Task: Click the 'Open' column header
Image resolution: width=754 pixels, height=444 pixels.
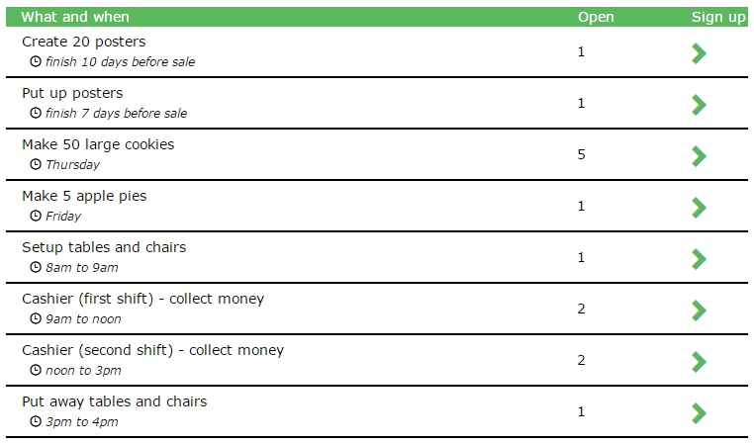Action: [x=596, y=17]
